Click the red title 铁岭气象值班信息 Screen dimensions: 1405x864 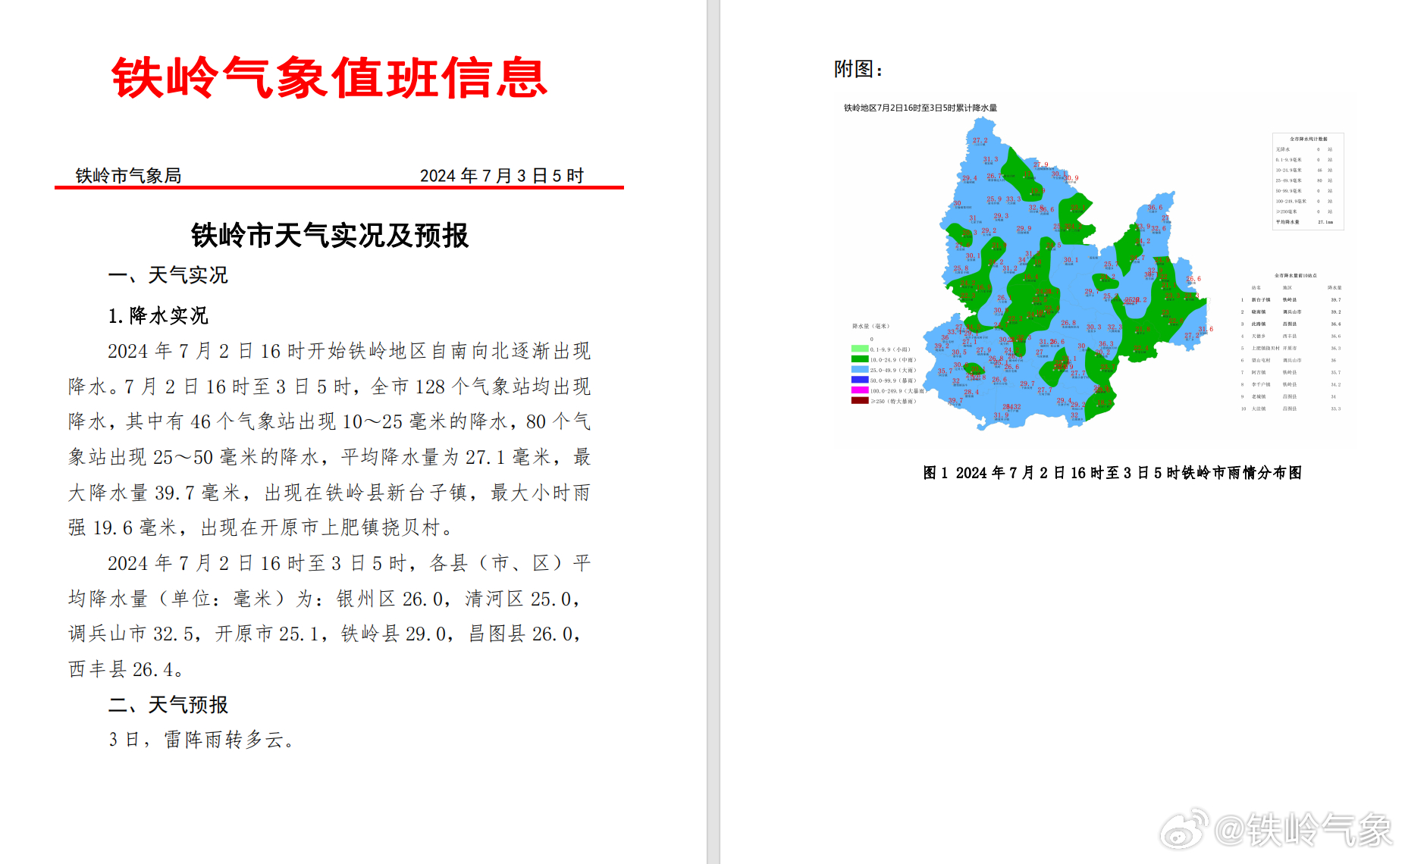329,78
